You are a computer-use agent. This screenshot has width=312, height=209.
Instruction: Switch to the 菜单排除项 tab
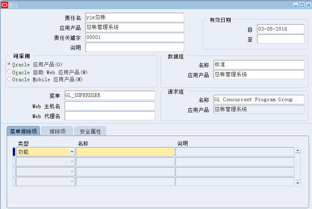pyautogui.click(x=24, y=131)
